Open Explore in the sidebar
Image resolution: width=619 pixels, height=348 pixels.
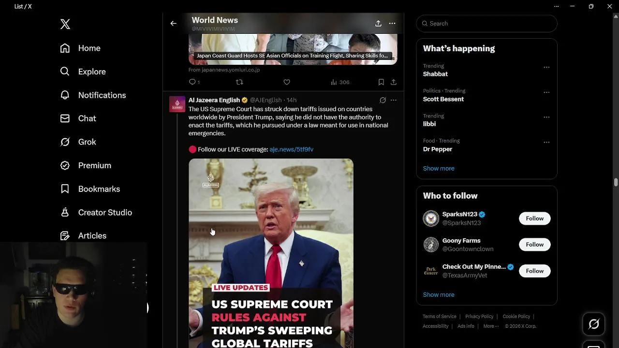pos(83,72)
